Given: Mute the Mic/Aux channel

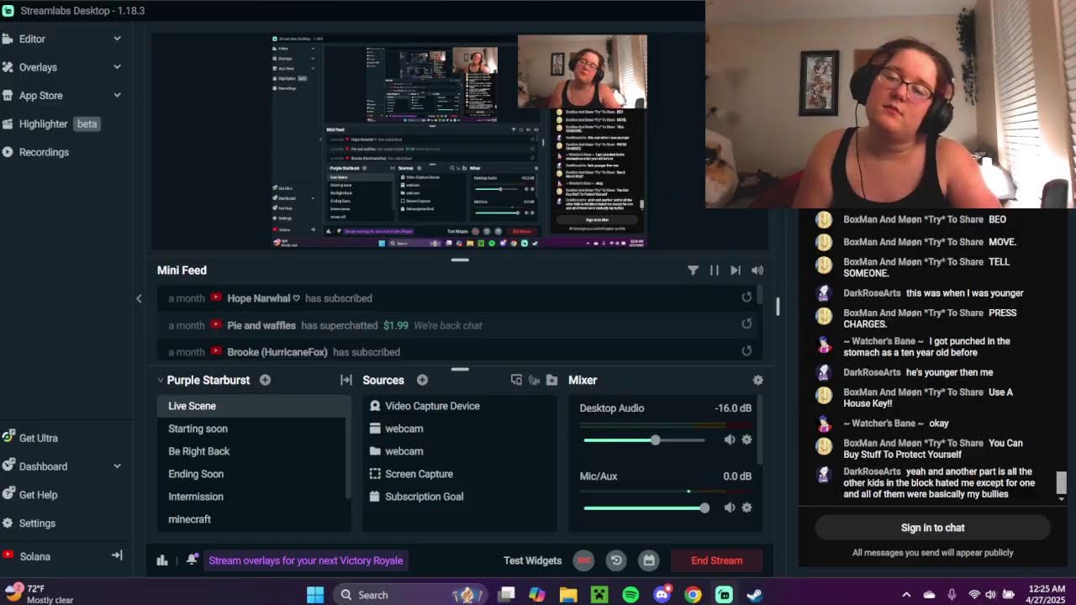Looking at the screenshot, I should (x=730, y=508).
